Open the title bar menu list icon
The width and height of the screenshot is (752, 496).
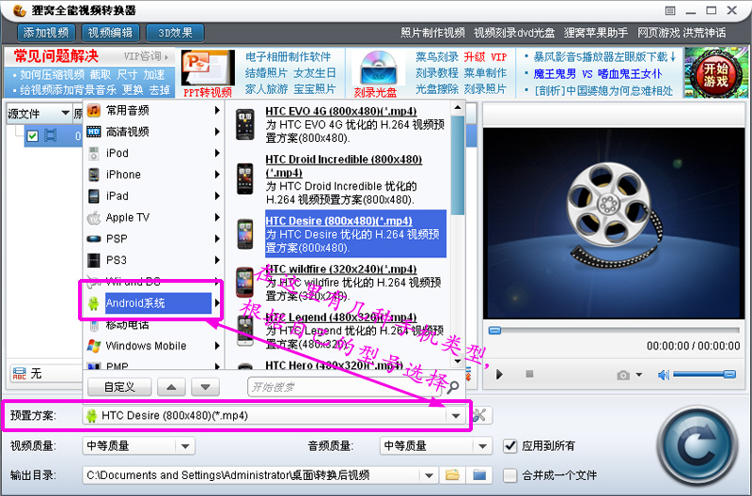(x=670, y=10)
